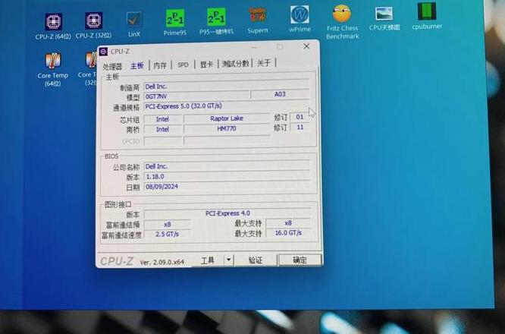Open the 测试分数 tab
505x334 pixels.
235,64
